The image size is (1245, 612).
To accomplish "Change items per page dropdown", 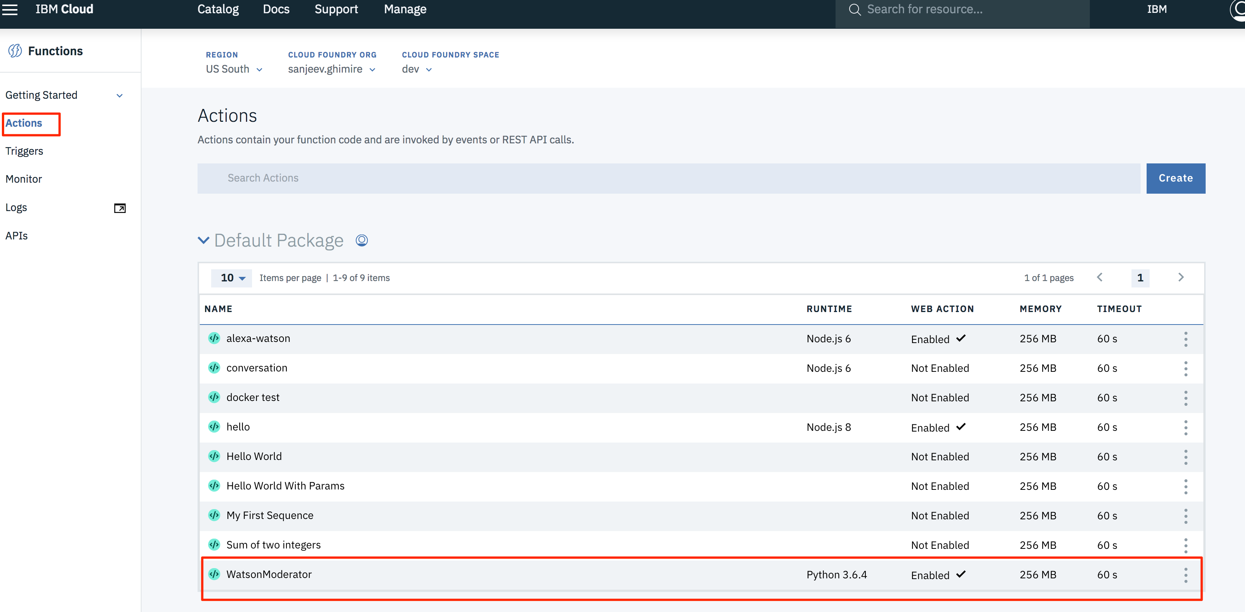I will (232, 278).
